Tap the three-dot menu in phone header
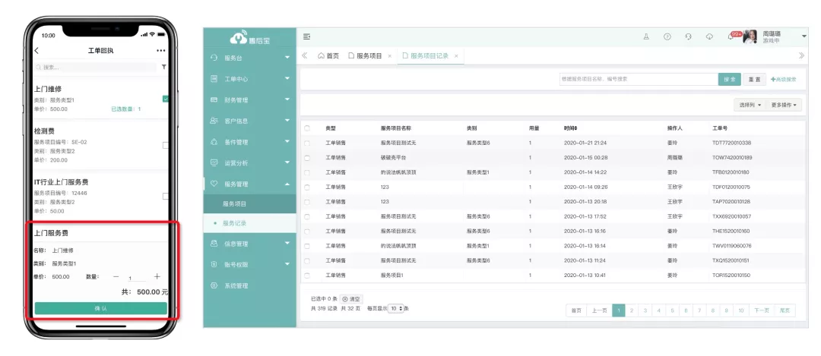Viewport: 821px width, 356px height. point(160,51)
